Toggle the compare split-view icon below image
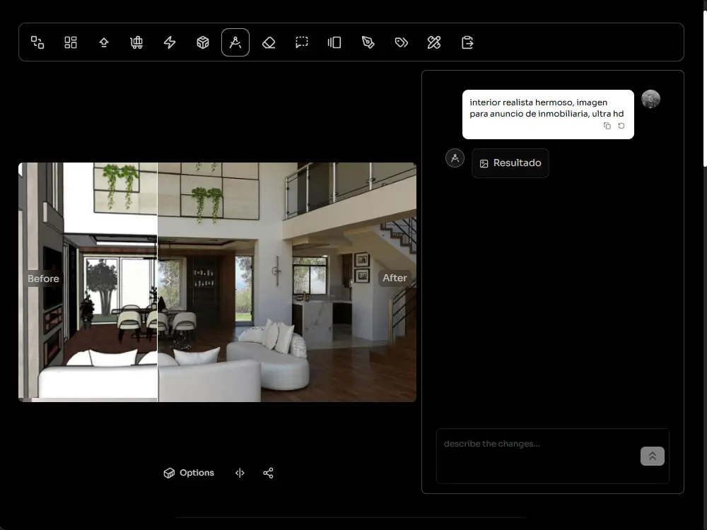Image resolution: width=707 pixels, height=530 pixels. pyautogui.click(x=240, y=473)
